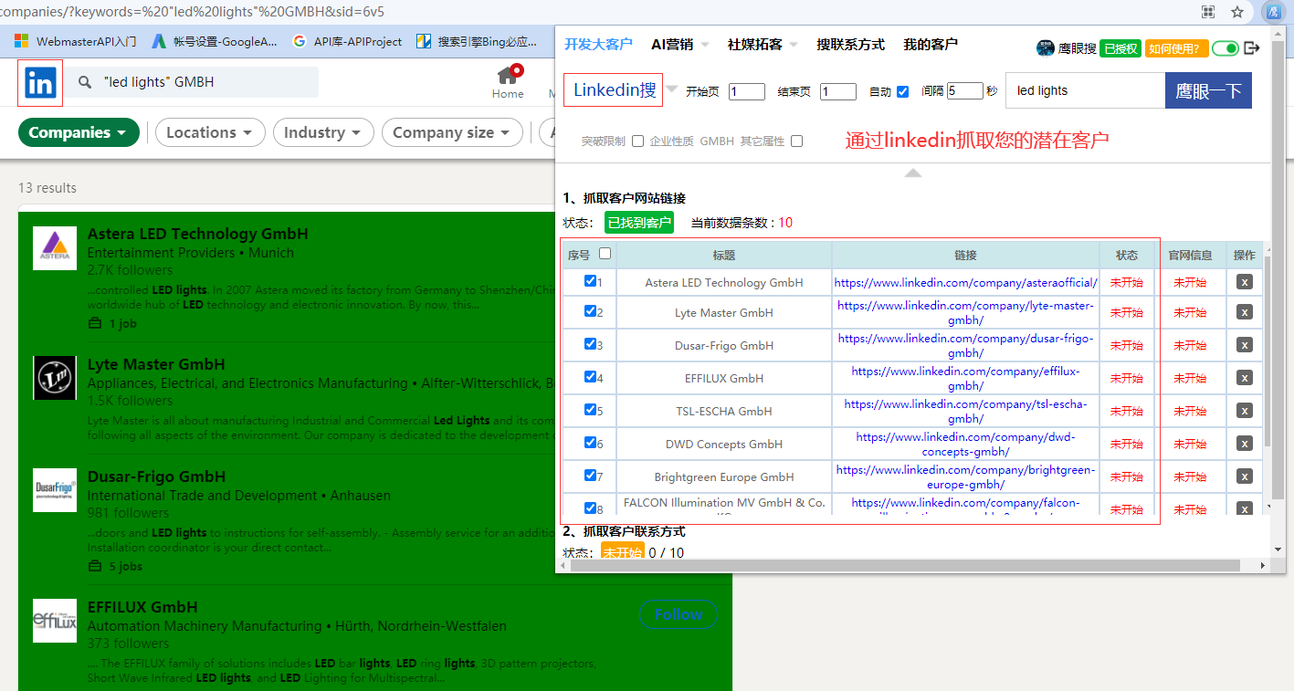Screen dimensions: 1294x691
Task: Open the LinkedIn Home icon
Action: click(x=508, y=75)
